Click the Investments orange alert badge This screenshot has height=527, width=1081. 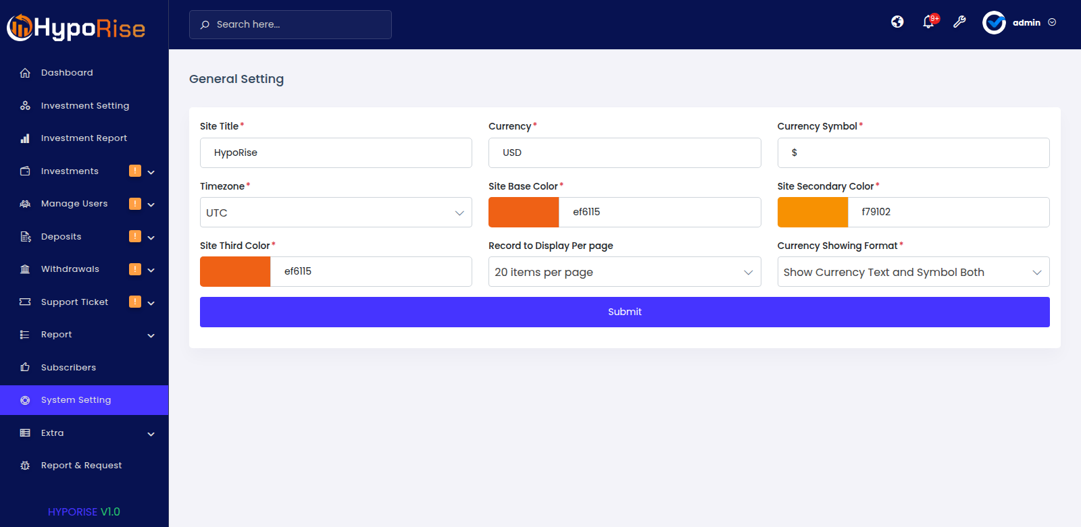(135, 171)
